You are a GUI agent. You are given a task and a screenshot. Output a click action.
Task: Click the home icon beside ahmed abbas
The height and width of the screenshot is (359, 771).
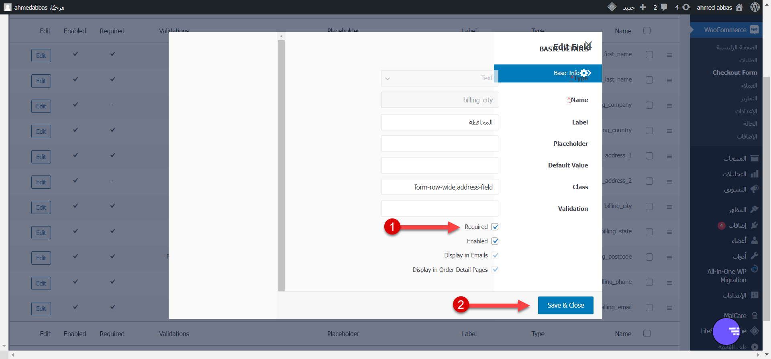point(739,7)
